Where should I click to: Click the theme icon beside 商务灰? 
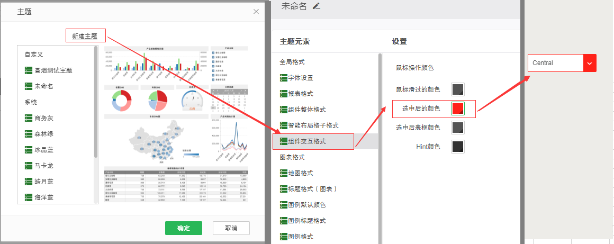pyautogui.click(x=29, y=118)
